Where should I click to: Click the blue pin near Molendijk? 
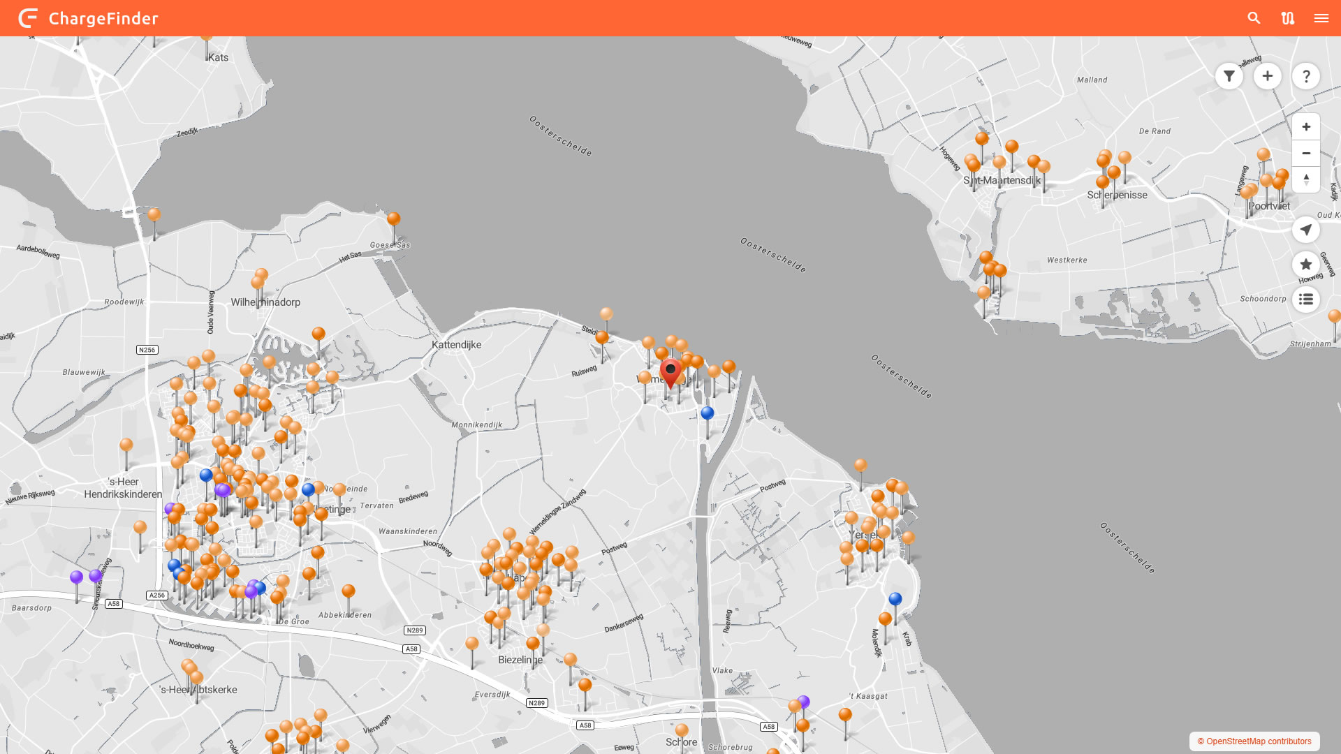tap(895, 599)
